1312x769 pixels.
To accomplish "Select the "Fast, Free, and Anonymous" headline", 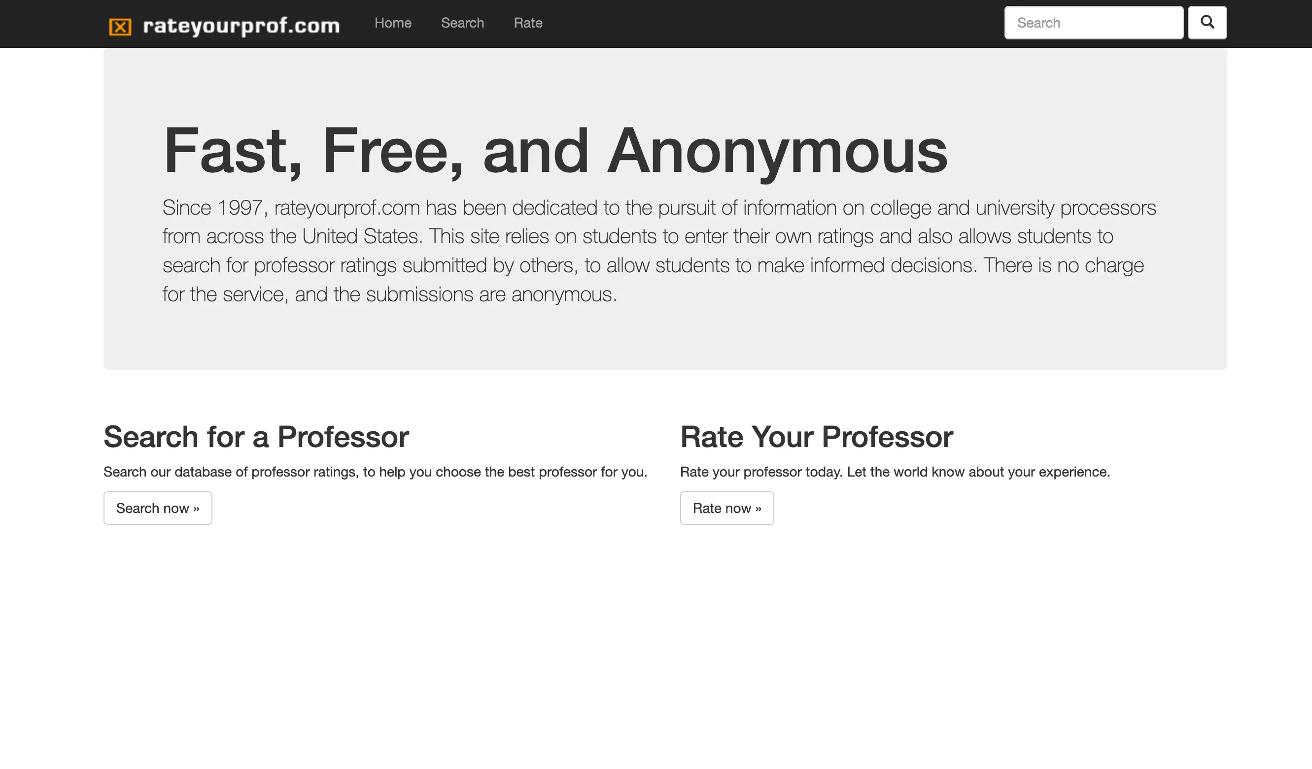I will [555, 151].
